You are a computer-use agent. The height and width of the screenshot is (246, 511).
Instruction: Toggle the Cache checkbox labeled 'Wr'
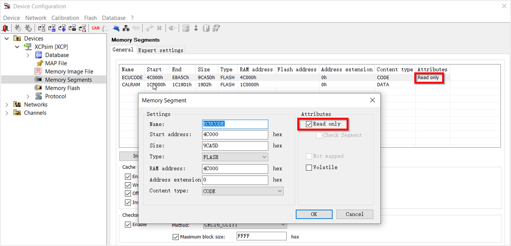[x=128, y=185]
